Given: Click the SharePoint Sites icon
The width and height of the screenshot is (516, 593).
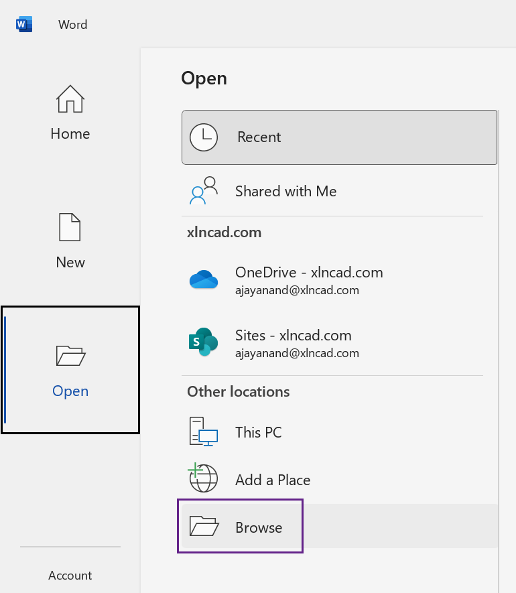Looking at the screenshot, I should [x=204, y=342].
